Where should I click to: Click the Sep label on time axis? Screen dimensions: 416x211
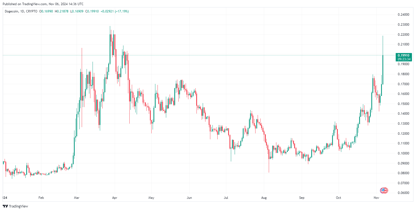pyautogui.click(x=302, y=198)
